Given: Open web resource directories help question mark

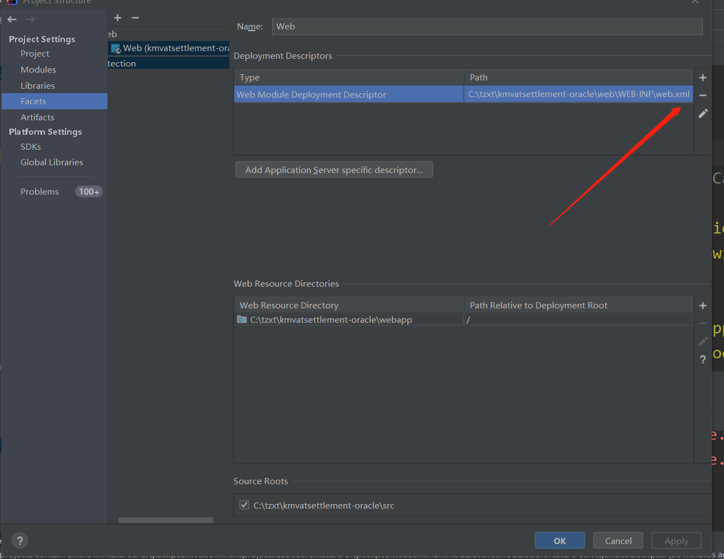Looking at the screenshot, I should point(703,359).
